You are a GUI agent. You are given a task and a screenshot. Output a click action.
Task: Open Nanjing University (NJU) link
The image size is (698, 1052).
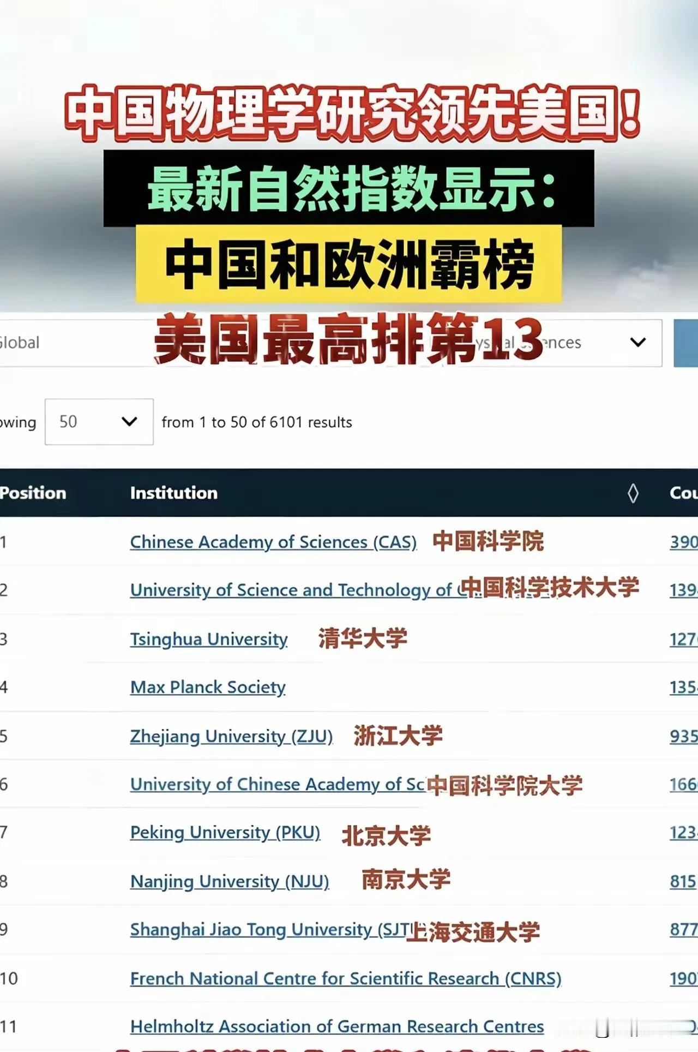click(x=230, y=881)
